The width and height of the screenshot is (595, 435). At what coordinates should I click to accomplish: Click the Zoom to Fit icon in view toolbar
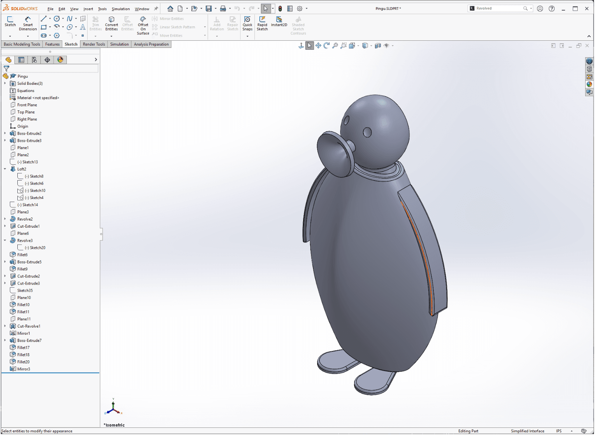click(335, 46)
